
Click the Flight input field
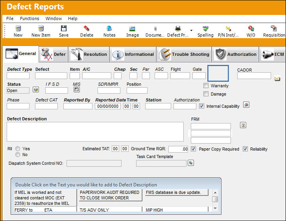pyautogui.click(x=180, y=76)
